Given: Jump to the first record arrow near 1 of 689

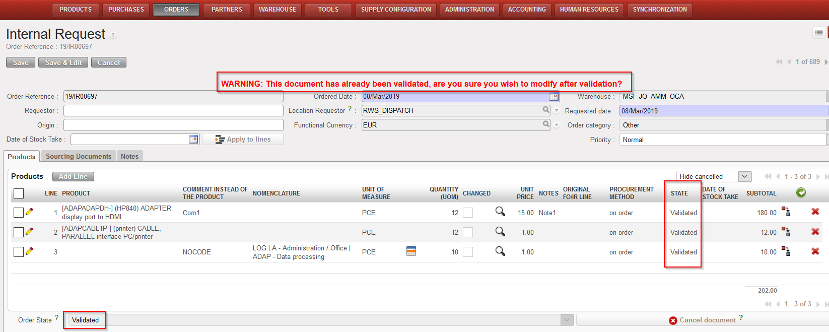Looking at the screenshot, I should [x=779, y=62].
